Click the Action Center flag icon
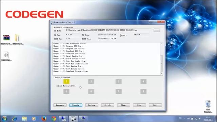 [x=189, y=119]
